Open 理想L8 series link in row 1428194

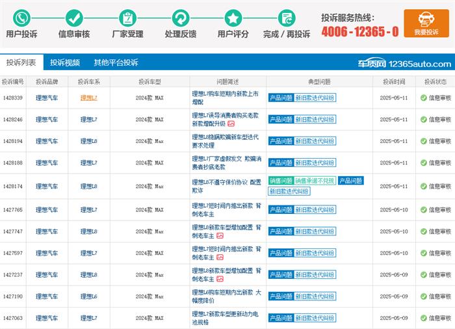pos(89,141)
